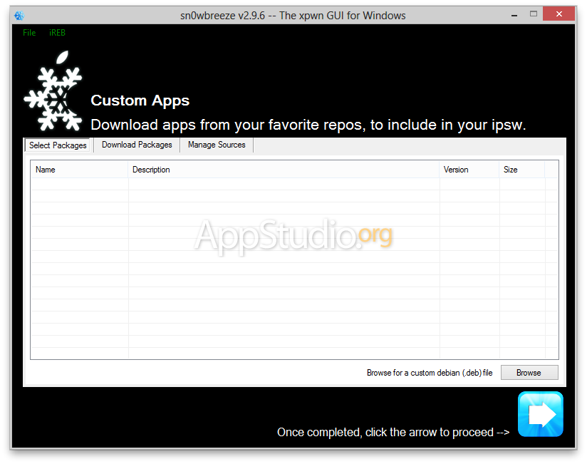The image size is (587, 464).
Task: Sort the list by Version column
Action: (x=469, y=170)
